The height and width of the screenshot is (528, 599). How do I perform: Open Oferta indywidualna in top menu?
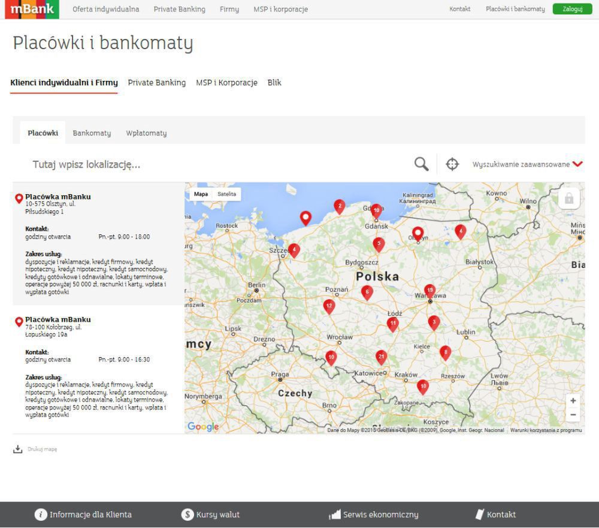pyautogui.click(x=106, y=9)
